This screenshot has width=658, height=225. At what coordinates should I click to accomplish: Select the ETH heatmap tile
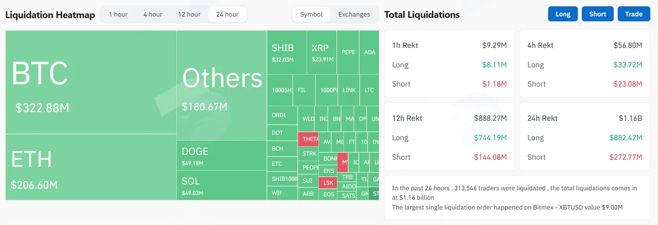(91, 167)
